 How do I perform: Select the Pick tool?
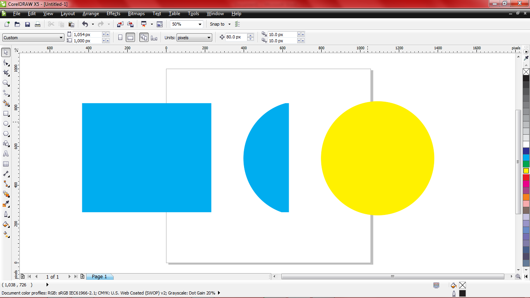pyautogui.click(x=5, y=52)
